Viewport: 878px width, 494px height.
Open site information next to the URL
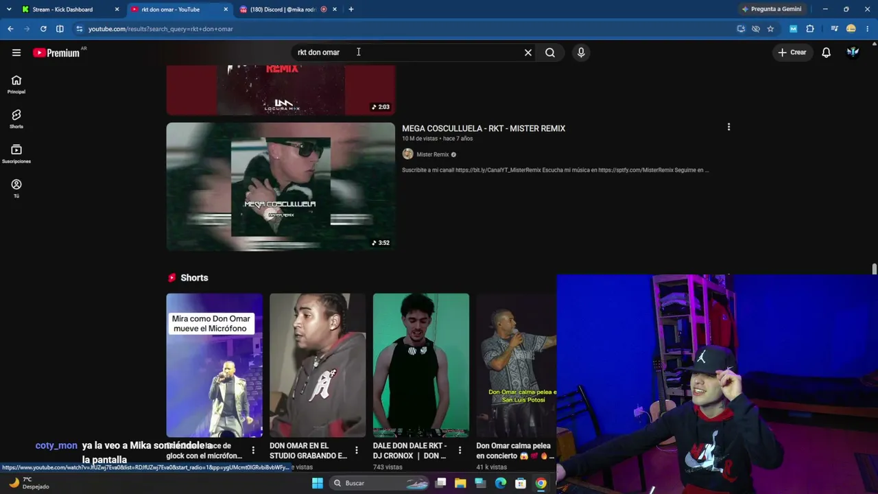tap(80, 29)
